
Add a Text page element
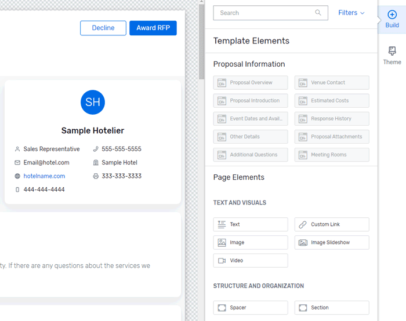point(251,224)
